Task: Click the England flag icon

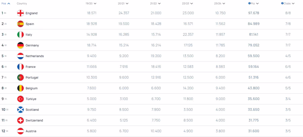Action: pos(20,13)
